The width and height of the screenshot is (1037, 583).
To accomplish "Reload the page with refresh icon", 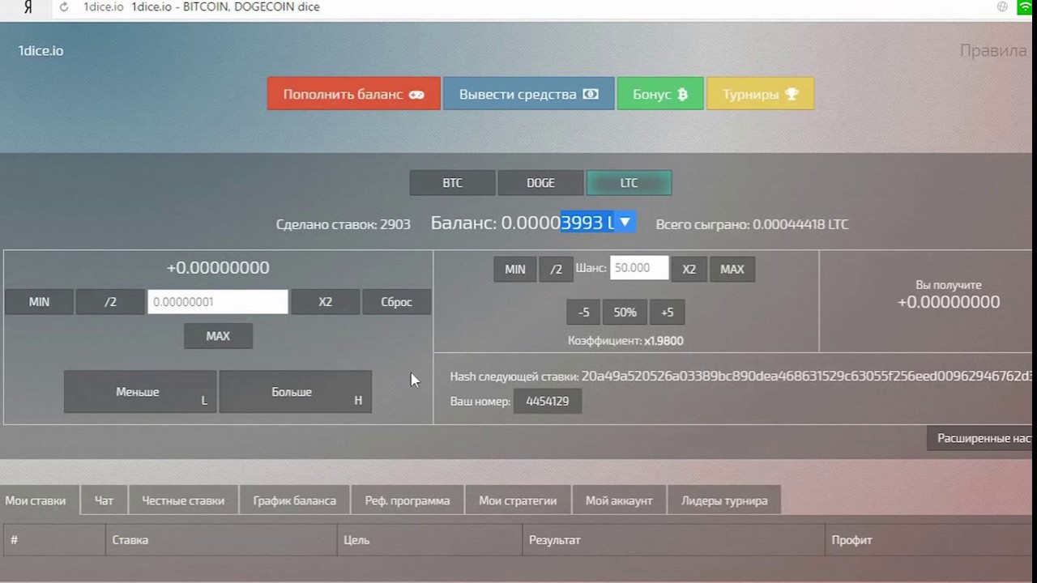I will click(x=64, y=7).
